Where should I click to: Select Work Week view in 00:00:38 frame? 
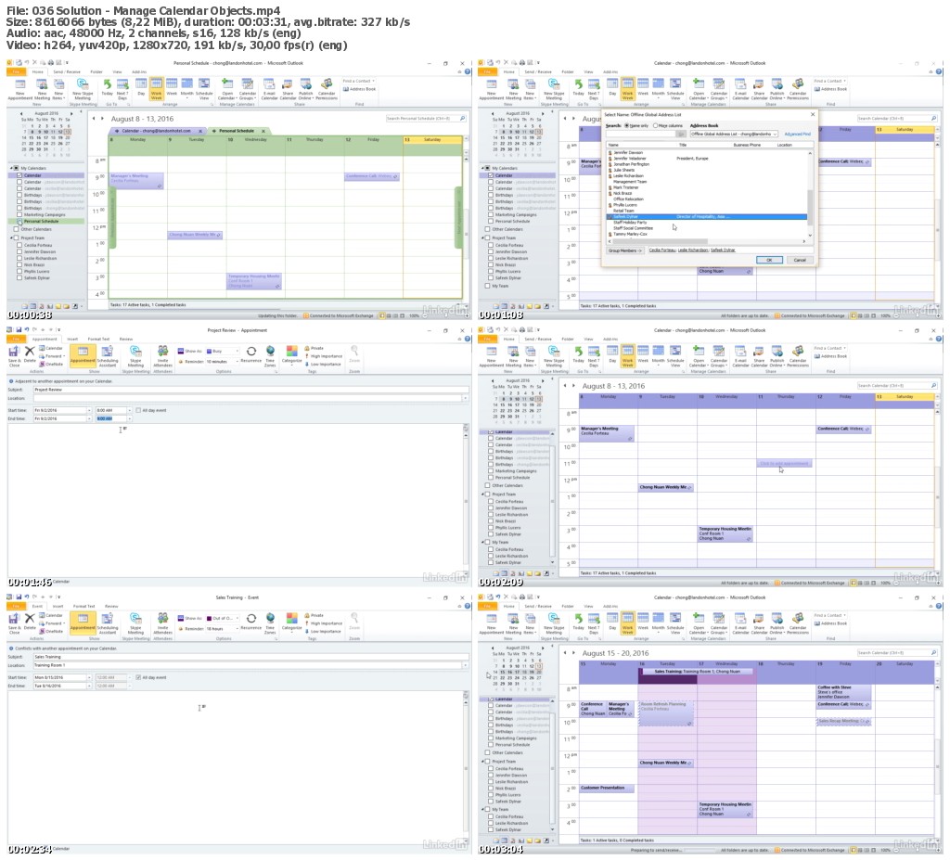coord(156,88)
